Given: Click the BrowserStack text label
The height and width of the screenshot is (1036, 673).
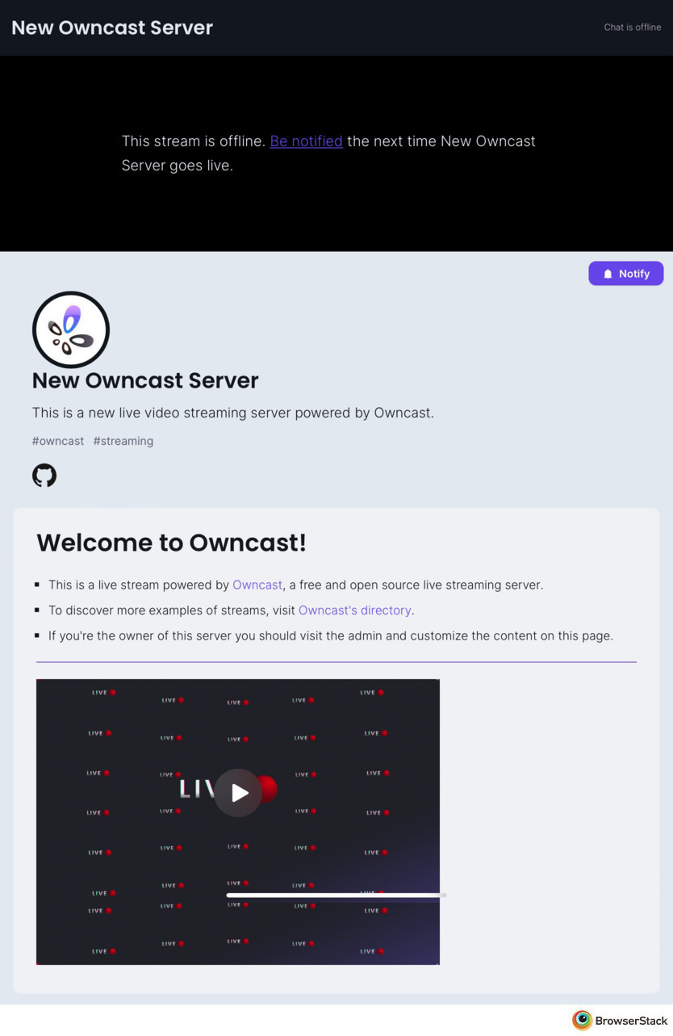Looking at the screenshot, I should pos(631,1021).
